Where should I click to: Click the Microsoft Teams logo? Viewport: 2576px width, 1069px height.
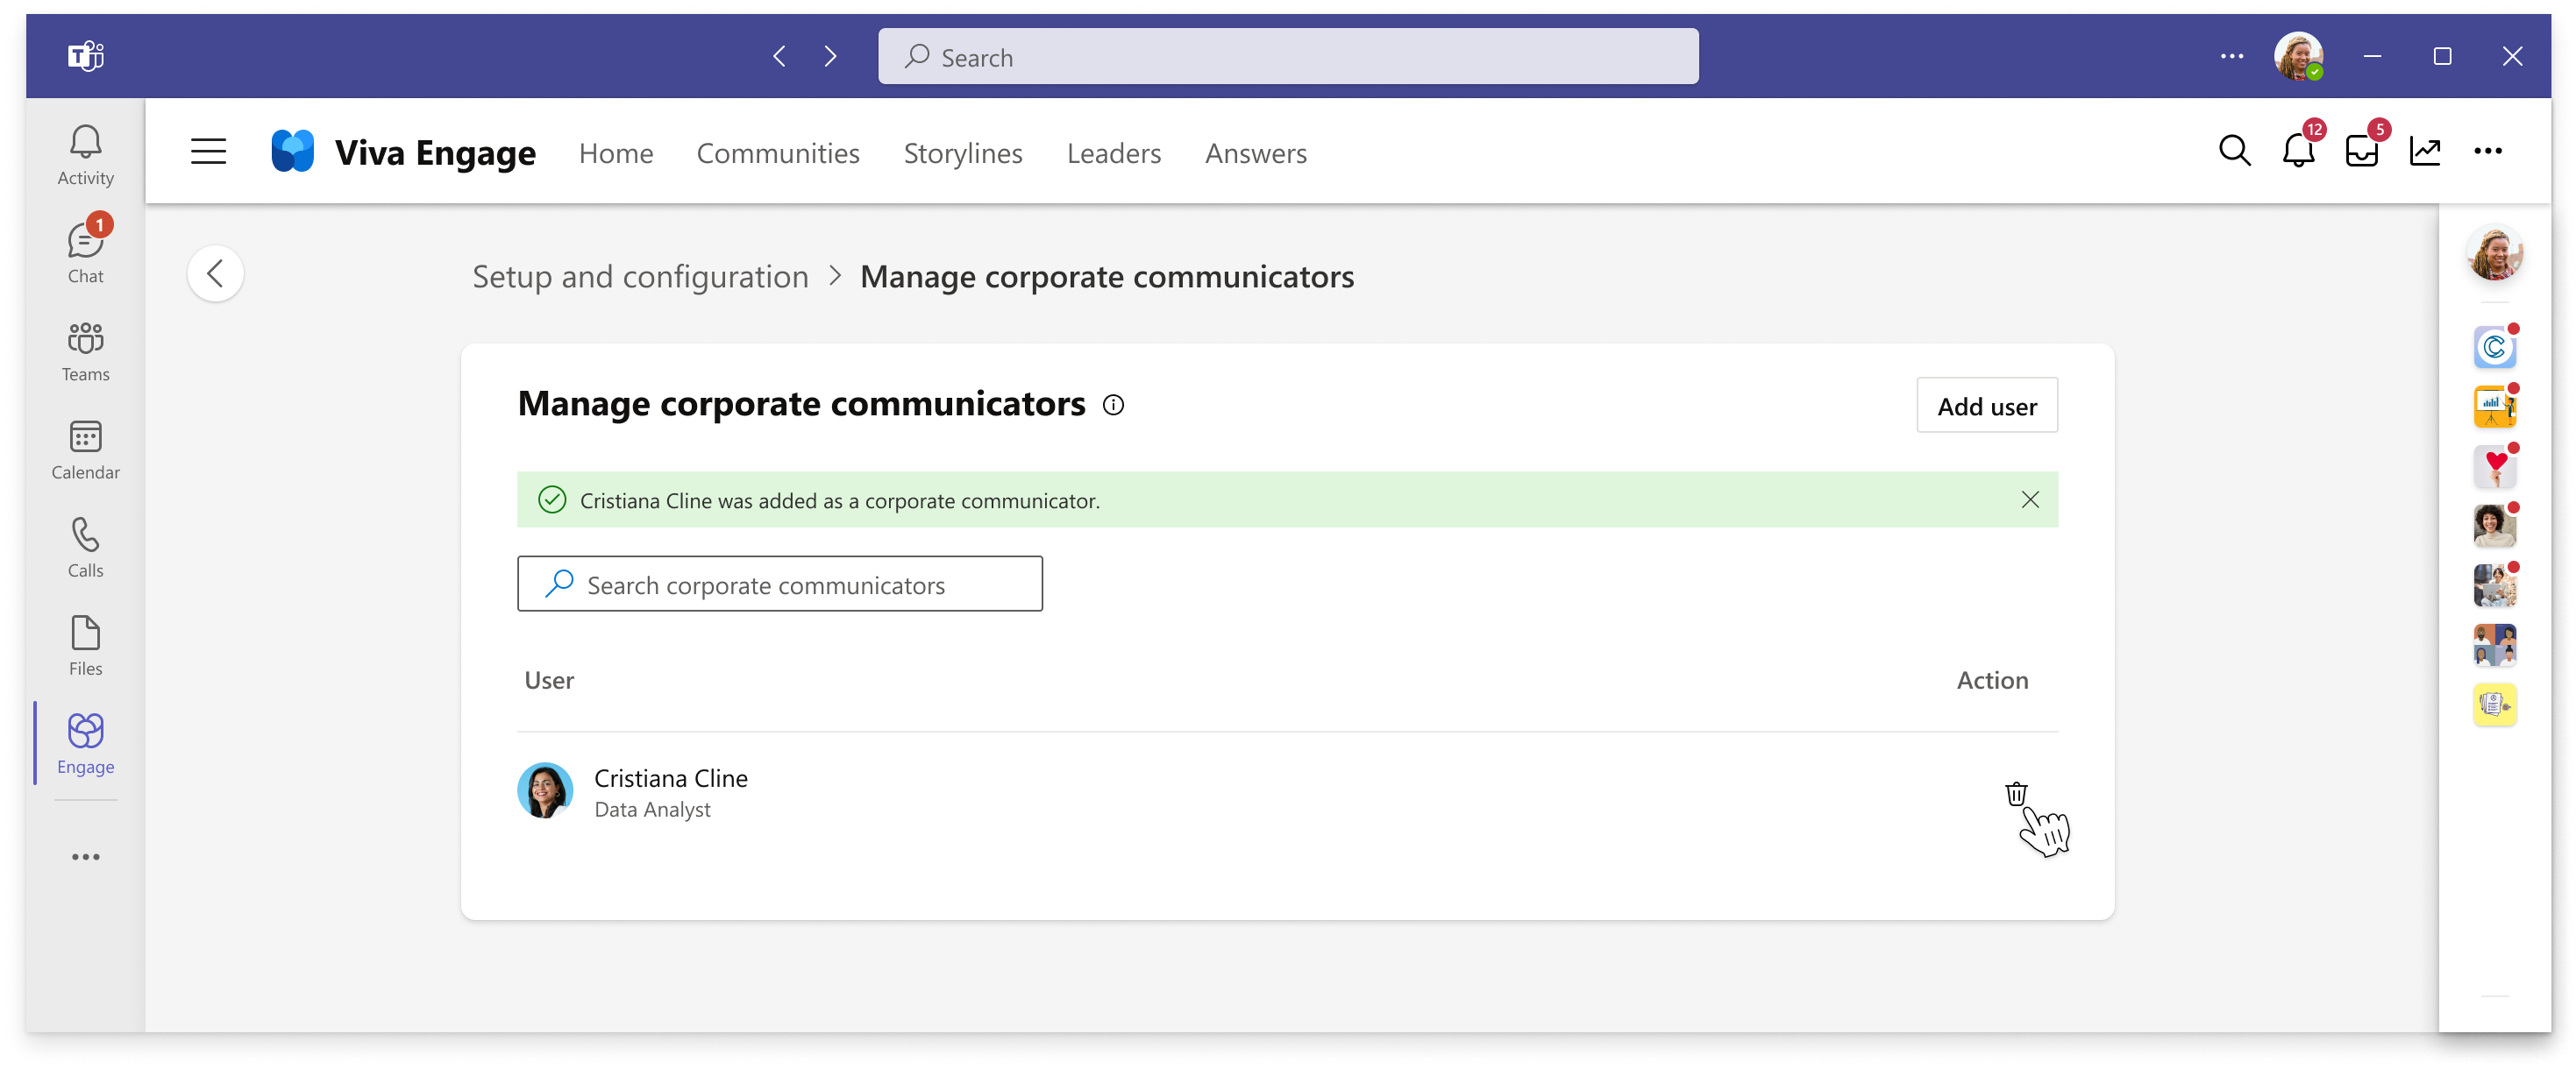point(85,56)
